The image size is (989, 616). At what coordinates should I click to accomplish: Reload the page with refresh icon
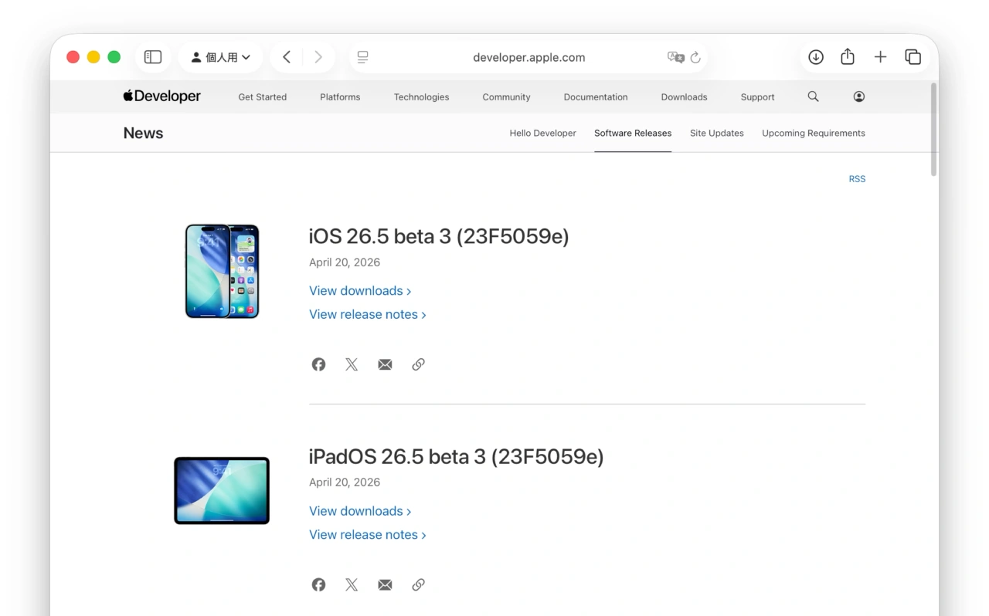[695, 57]
